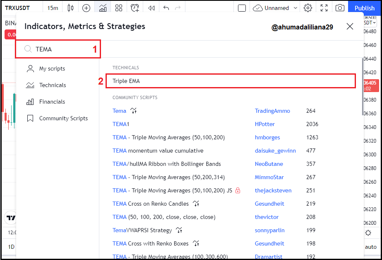This screenshot has height=260, width=382.
Task: Open author MimmoStar profile
Action: 269,177
